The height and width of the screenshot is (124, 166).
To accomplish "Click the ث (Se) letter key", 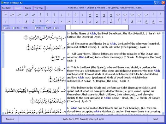I will pyautogui.click(x=118, y=14).
